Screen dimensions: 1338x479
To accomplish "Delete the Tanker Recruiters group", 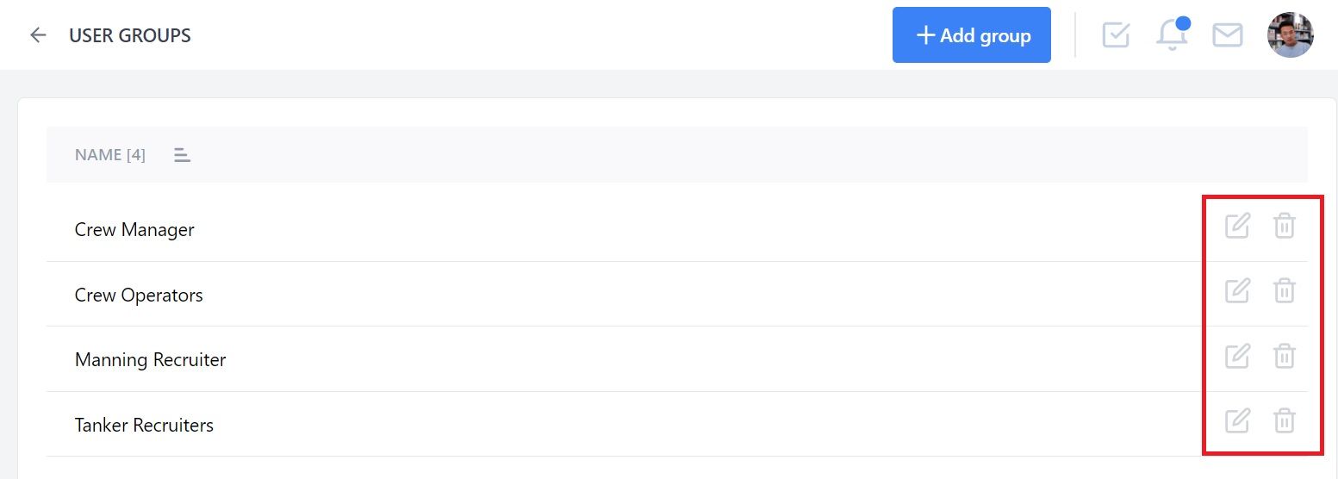I will [1285, 420].
